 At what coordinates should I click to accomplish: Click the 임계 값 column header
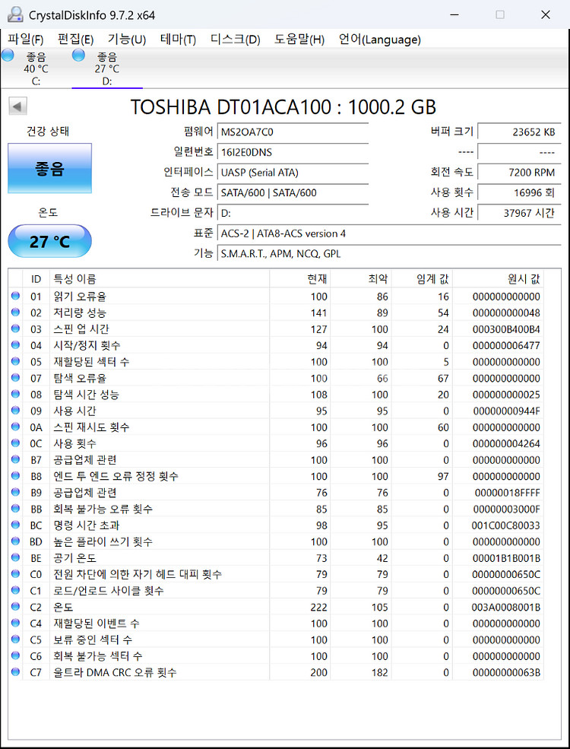(422, 279)
